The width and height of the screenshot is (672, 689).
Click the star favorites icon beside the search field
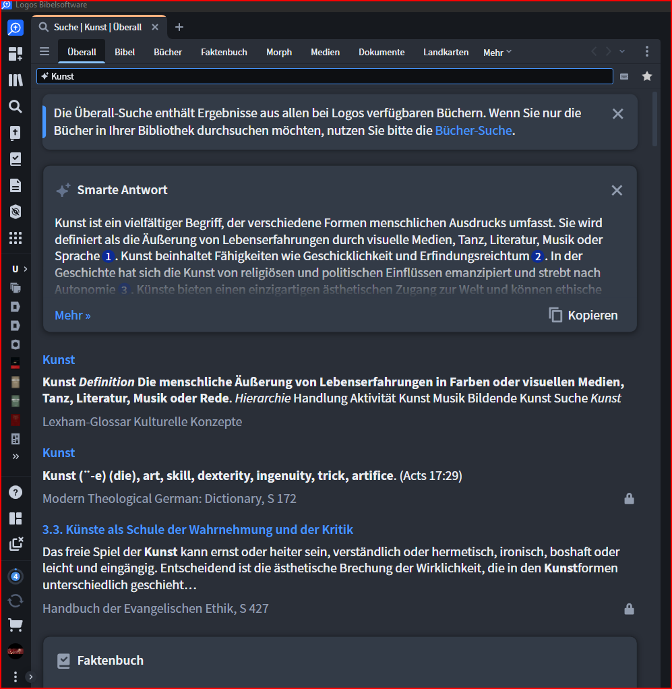click(647, 76)
